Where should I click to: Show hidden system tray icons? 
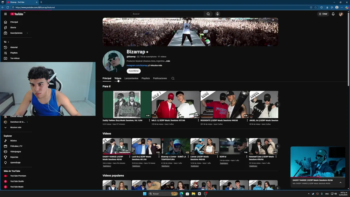click(x=309, y=194)
